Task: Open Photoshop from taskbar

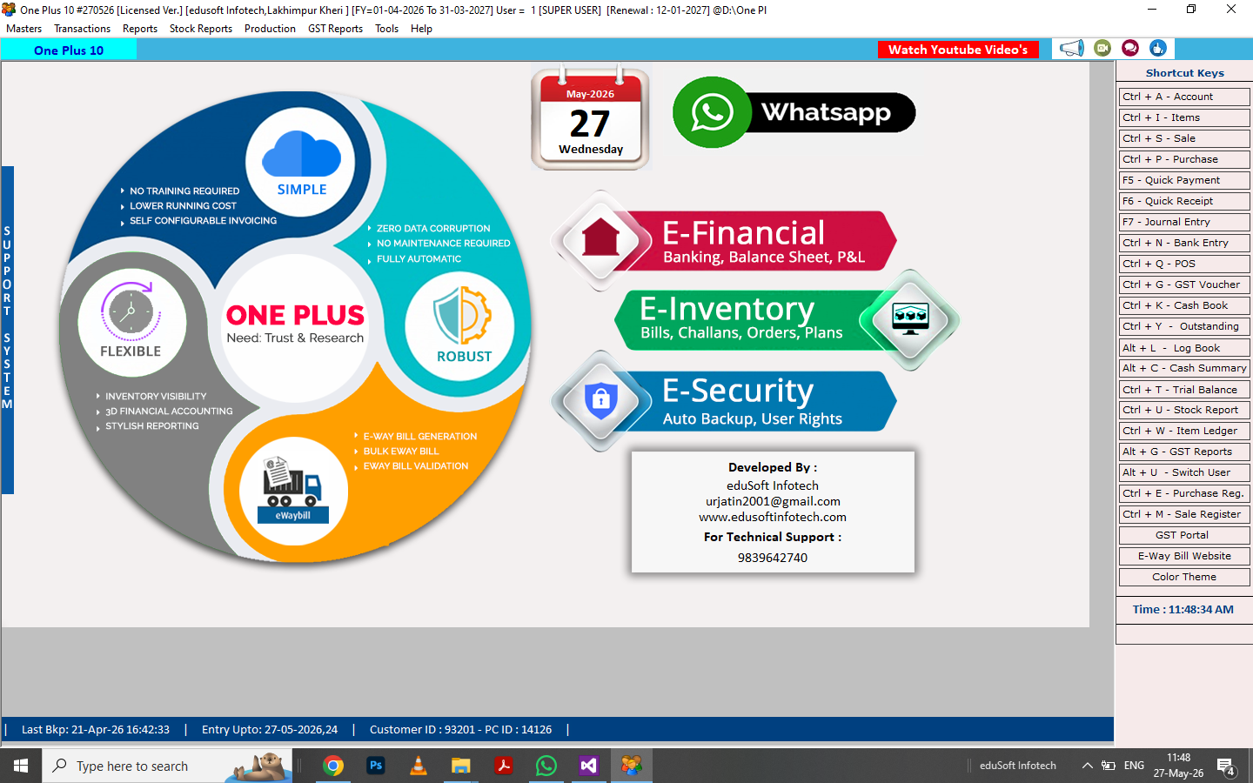Action: pos(376,766)
